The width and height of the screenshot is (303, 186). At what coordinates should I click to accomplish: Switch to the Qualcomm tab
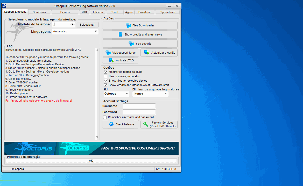point(39,12)
